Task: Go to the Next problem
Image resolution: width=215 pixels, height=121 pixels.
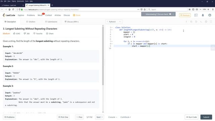Action: point(99,117)
